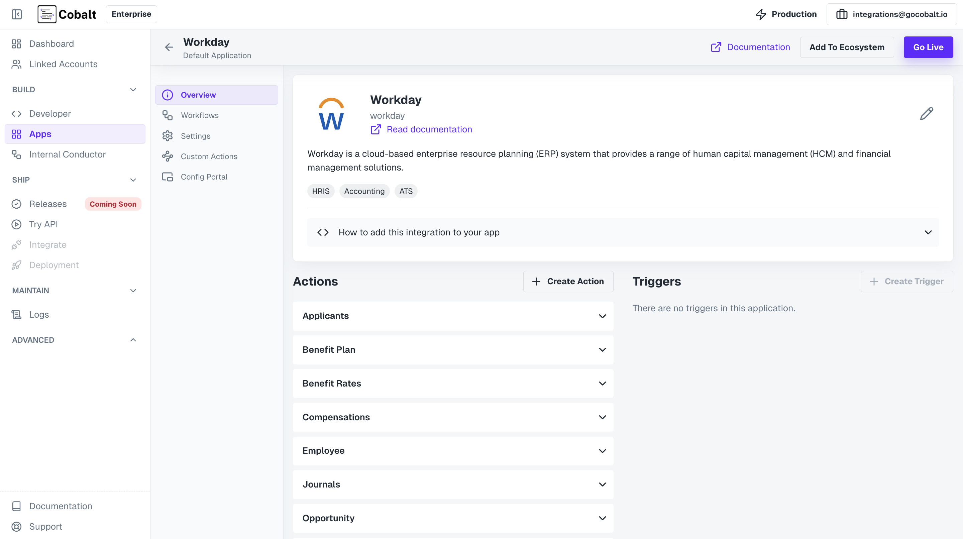
Task: Click Create Action under Actions
Action: (x=568, y=281)
